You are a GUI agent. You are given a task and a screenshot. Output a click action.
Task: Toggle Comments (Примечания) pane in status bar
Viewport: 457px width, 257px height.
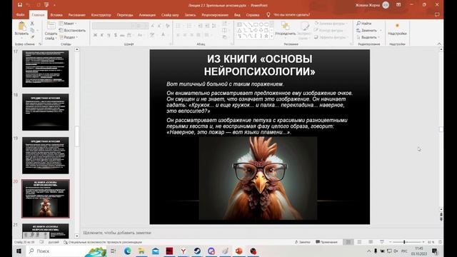point(327,242)
